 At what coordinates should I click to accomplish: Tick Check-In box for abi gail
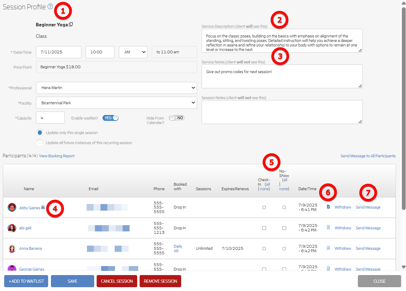tap(264, 228)
